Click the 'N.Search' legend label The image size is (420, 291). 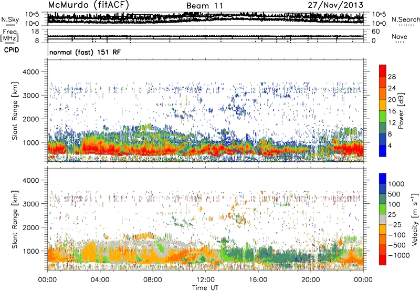click(x=406, y=19)
